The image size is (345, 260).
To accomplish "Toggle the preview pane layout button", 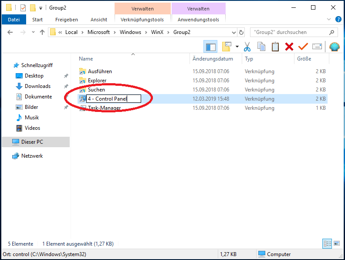I will click(x=210, y=47).
